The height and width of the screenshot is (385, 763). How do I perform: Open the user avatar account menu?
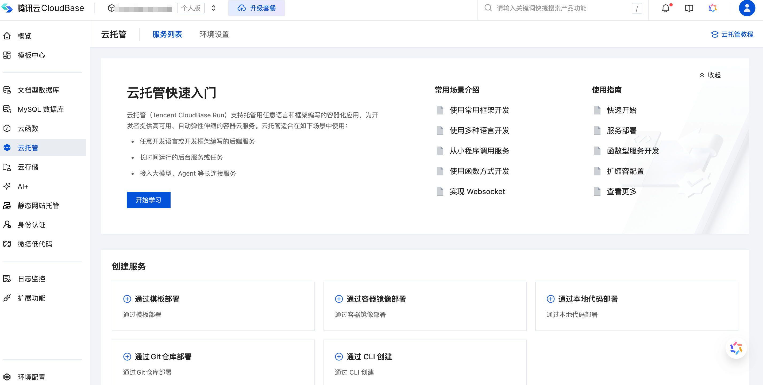pos(747,8)
